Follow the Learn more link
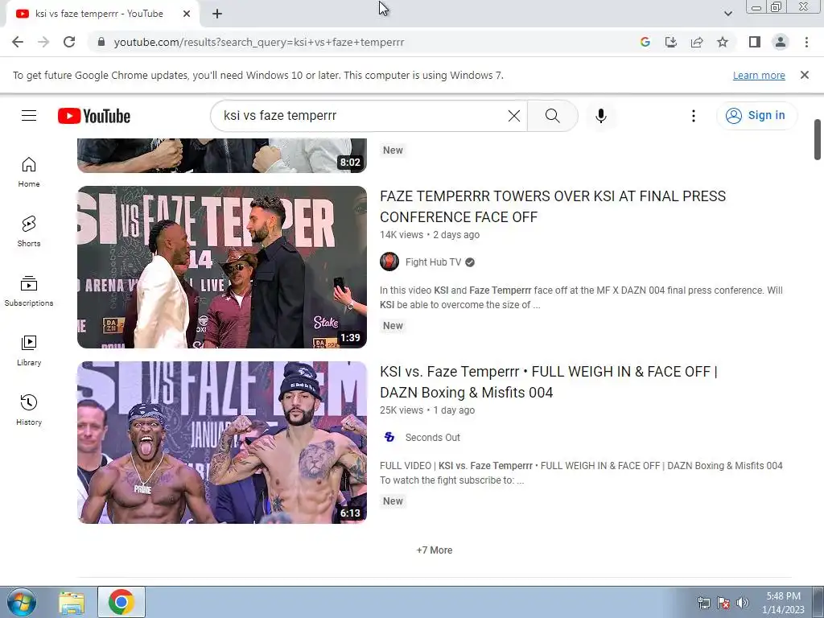Image resolution: width=824 pixels, height=618 pixels. click(x=759, y=75)
